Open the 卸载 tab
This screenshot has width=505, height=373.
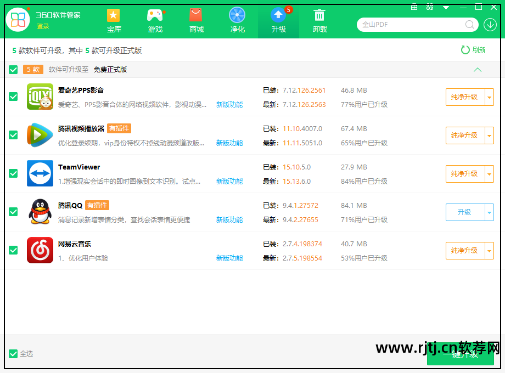(x=319, y=21)
